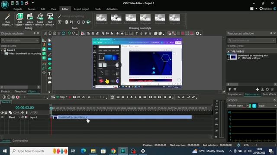This screenshot has width=277, height=155.
Task: Select the rectangle shape tool
Action: (50, 59)
